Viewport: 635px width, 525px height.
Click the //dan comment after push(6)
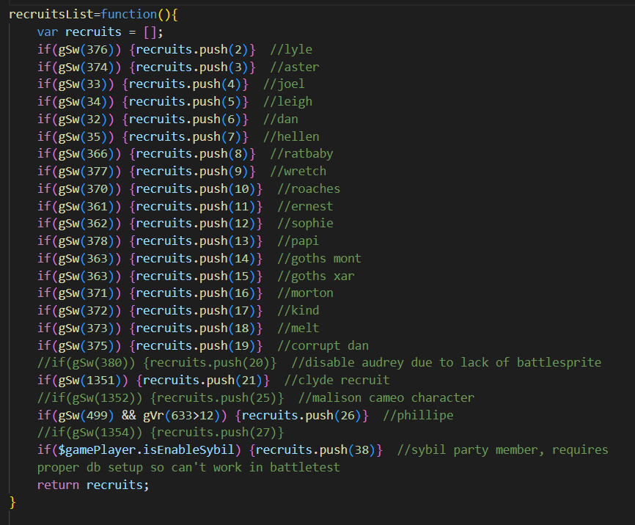(x=281, y=119)
